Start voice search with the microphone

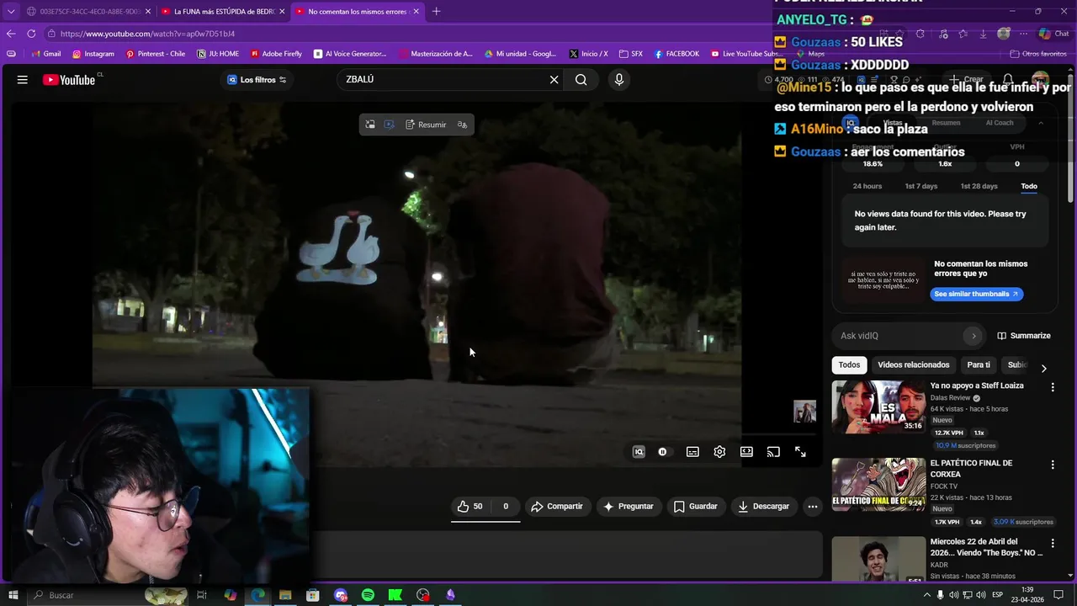click(x=619, y=80)
